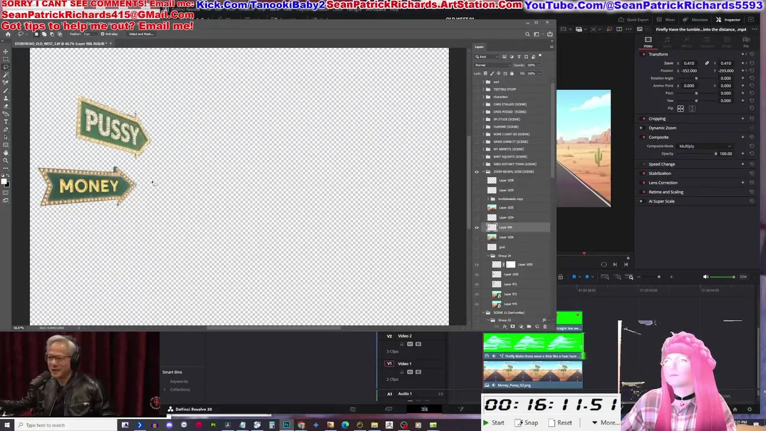766x431 pixels.
Task: Click the flip vertical icon
Action: point(692,108)
